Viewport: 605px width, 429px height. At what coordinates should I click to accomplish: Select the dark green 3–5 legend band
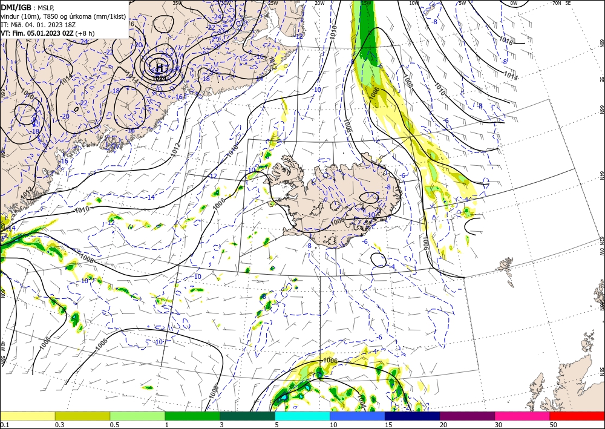coord(247,416)
